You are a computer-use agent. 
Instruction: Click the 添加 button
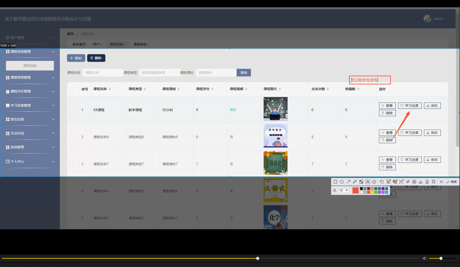(x=76, y=58)
